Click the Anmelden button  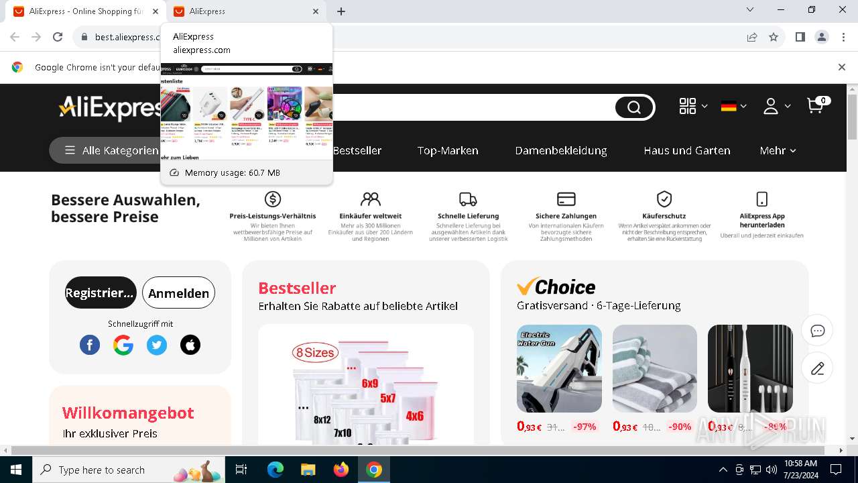[178, 292]
